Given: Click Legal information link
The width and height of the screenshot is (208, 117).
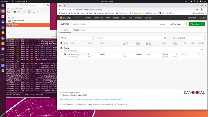Looking at the screenshot, I should 101,99.
